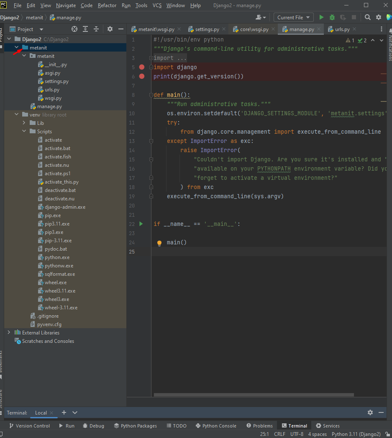Screen dimensions: 392x438
Task: Open TODO tool window
Action: tap(177, 426)
